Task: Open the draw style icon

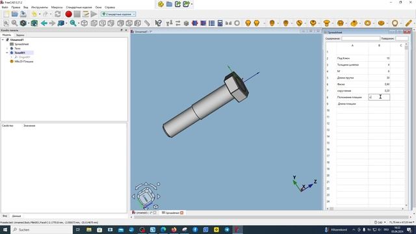Action: click(23, 23)
